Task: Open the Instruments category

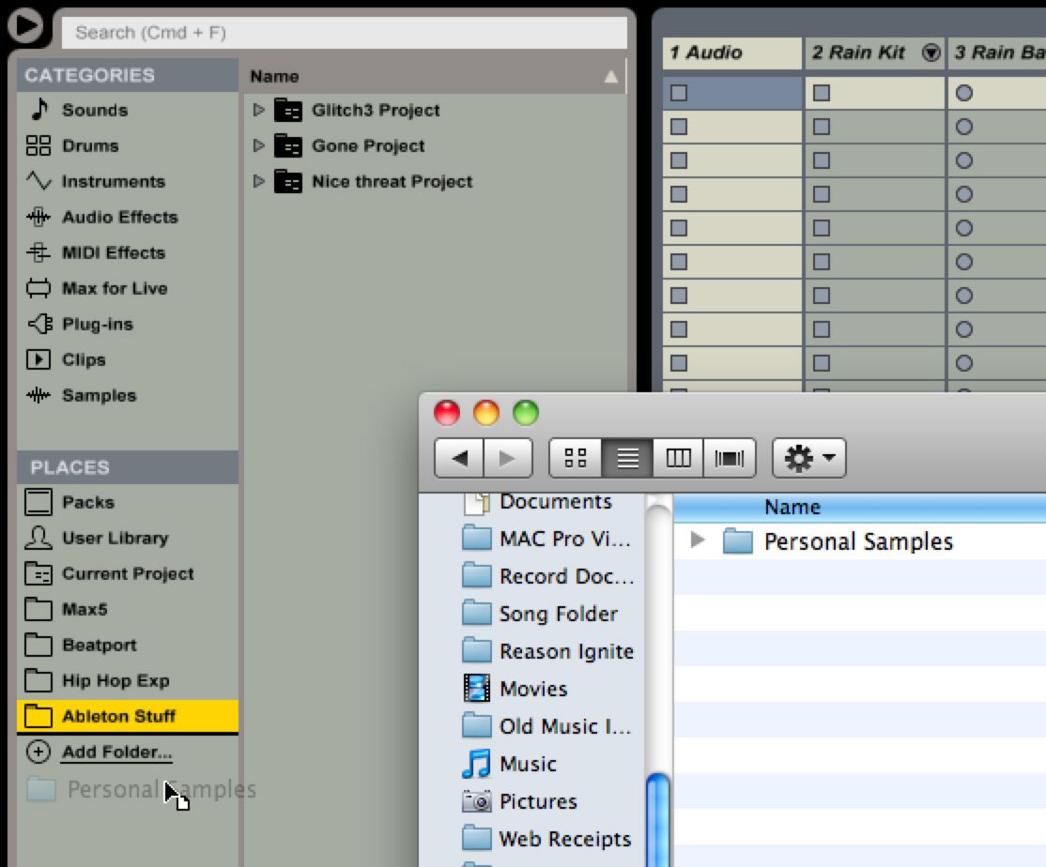Action: tap(128, 181)
